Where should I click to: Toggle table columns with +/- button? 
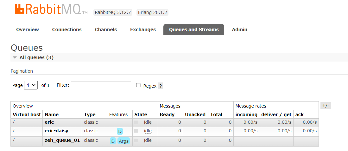[x=326, y=106]
